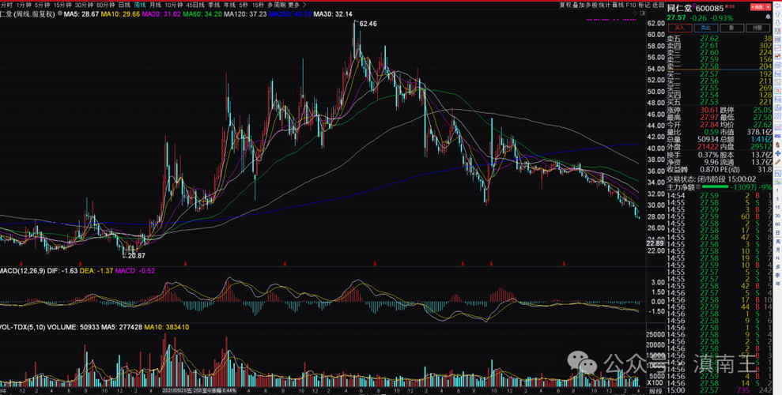Add stock with the red 自选 button
Screen dimensions: 782x395
pyautogui.click(x=757, y=7)
